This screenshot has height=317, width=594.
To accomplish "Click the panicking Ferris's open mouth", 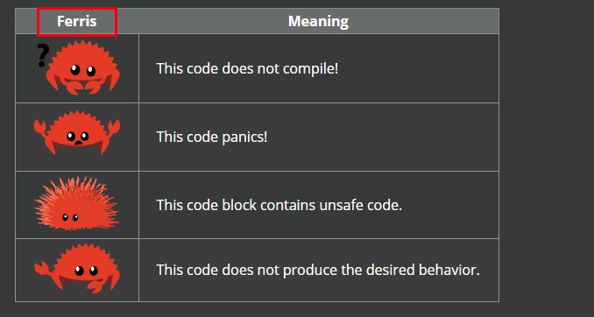I will 78,143.
